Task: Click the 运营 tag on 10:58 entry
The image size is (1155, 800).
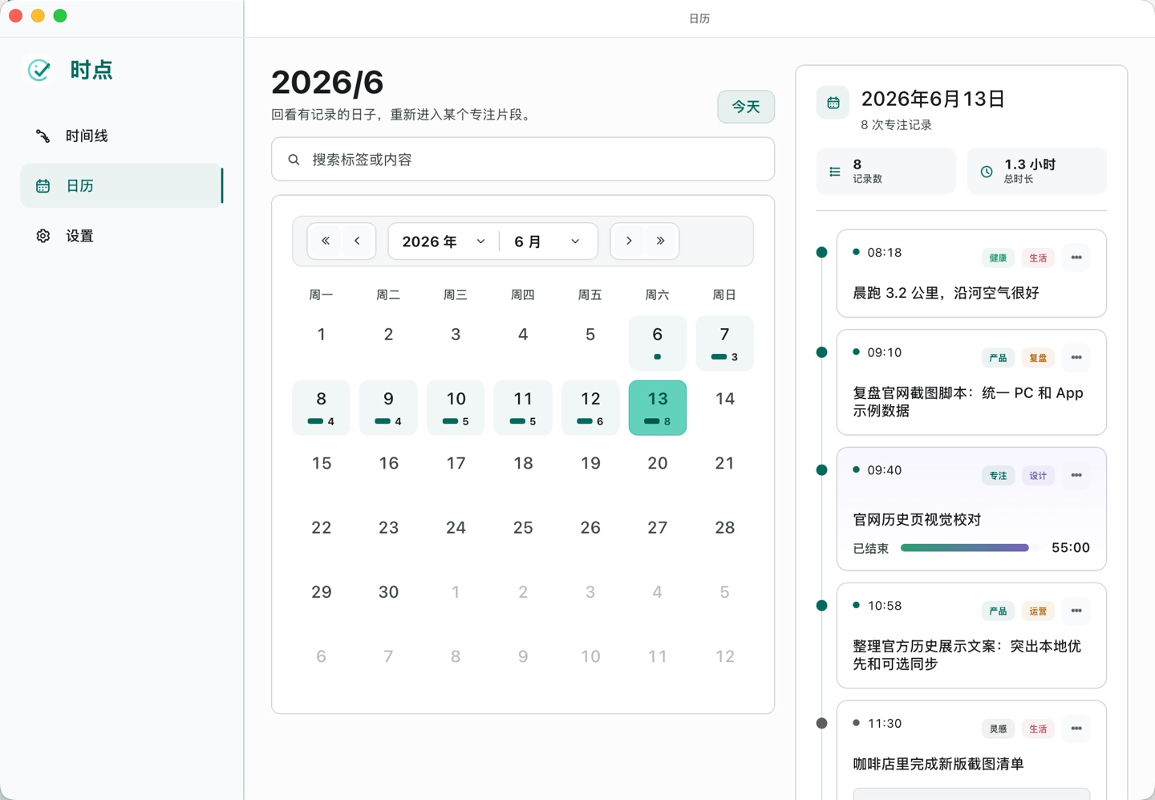Action: coord(1038,611)
